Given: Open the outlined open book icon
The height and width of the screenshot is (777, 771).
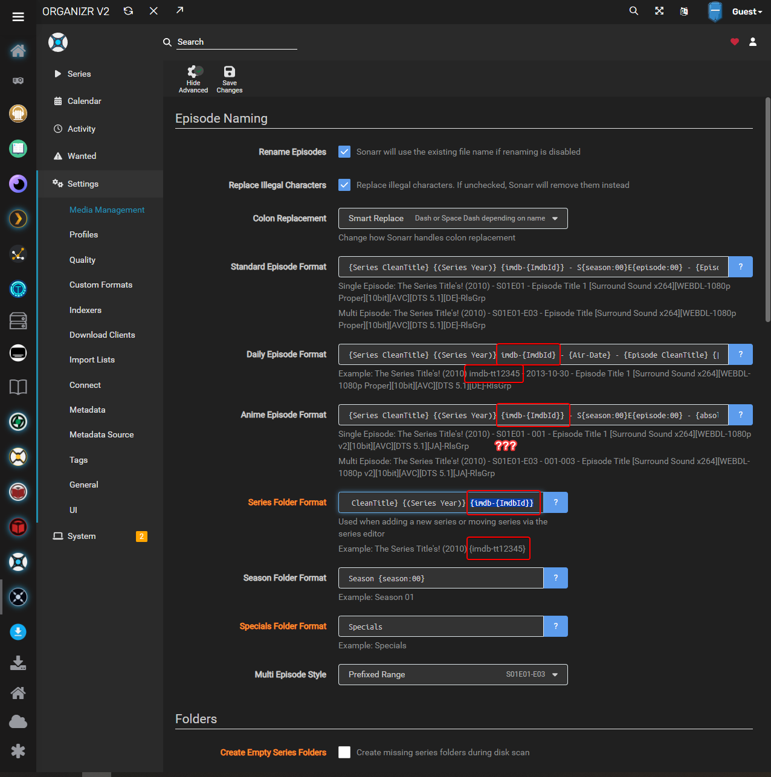Looking at the screenshot, I should [x=18, y=387].
